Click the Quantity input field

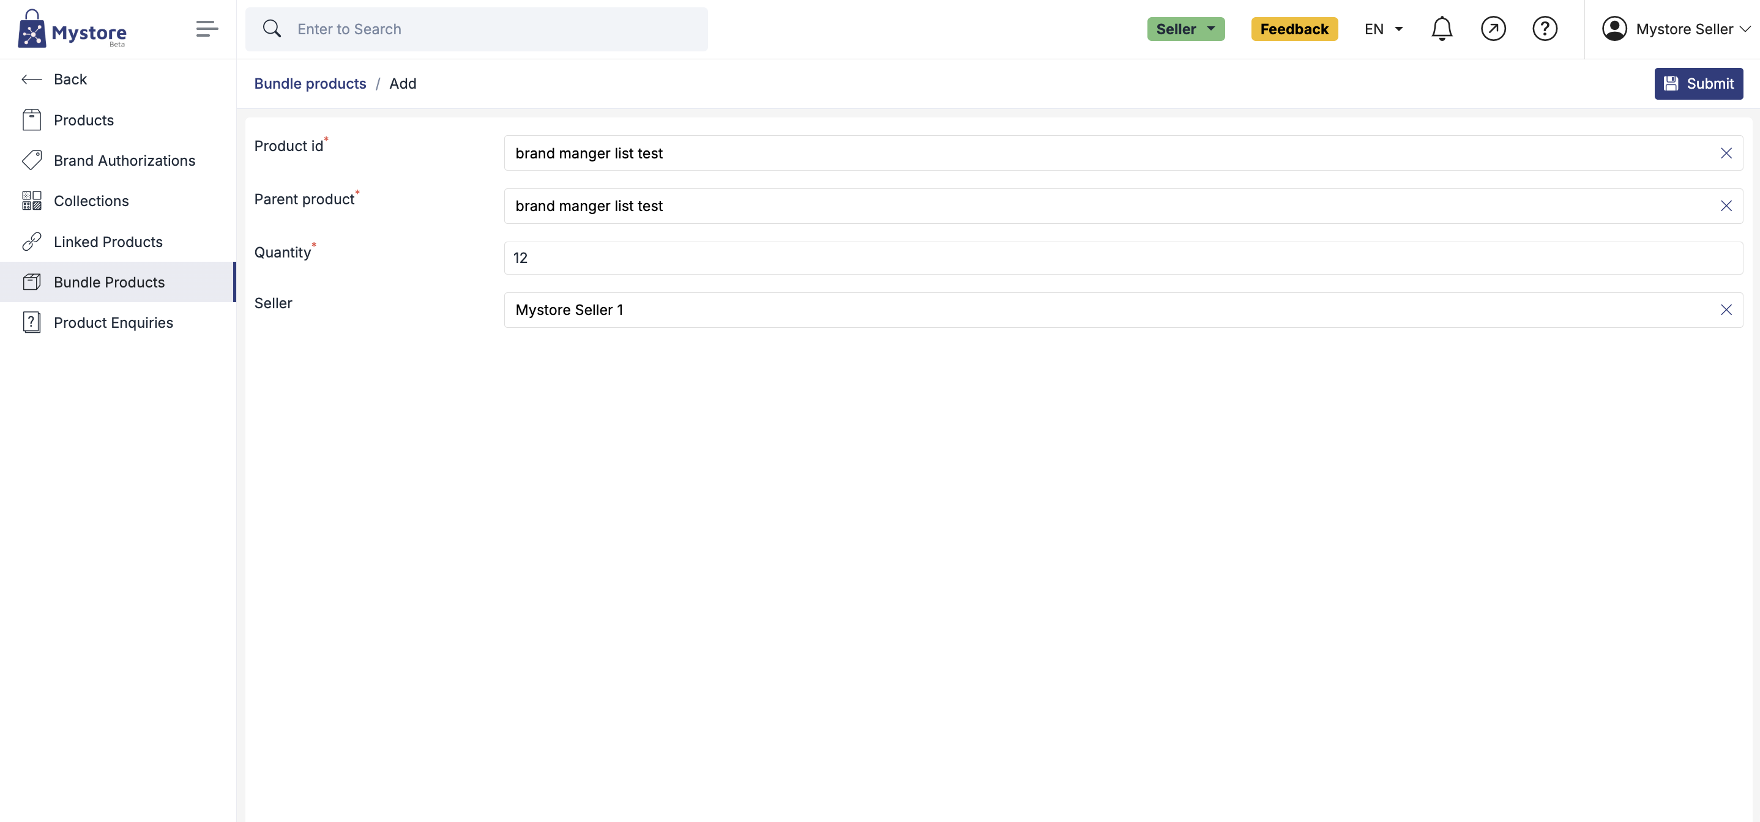pos(1122,258)
